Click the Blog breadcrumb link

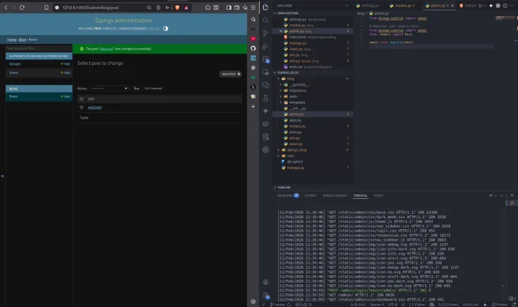(22, 40)
